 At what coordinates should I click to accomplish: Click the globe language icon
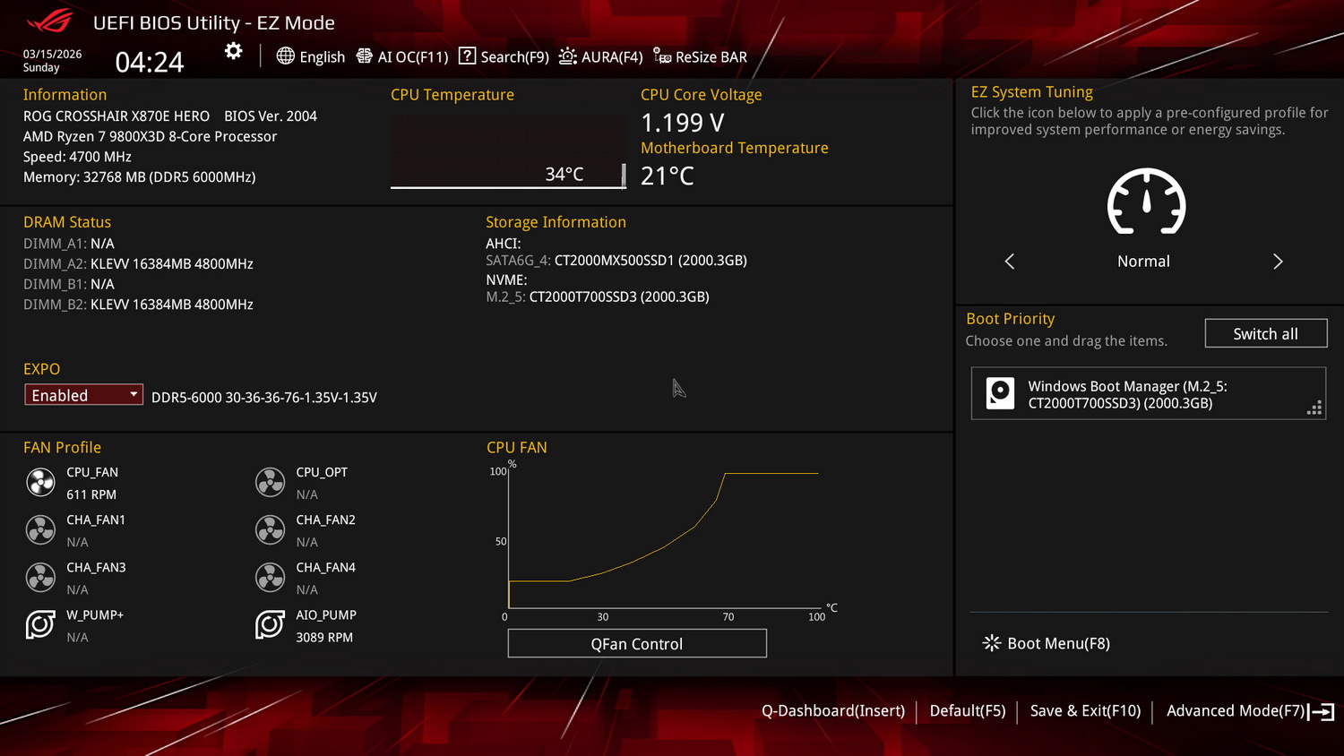pos(285,56)
